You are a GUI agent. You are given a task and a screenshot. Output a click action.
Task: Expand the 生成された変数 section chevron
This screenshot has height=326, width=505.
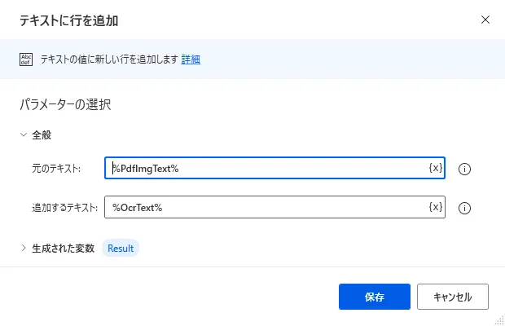(23, 248)
